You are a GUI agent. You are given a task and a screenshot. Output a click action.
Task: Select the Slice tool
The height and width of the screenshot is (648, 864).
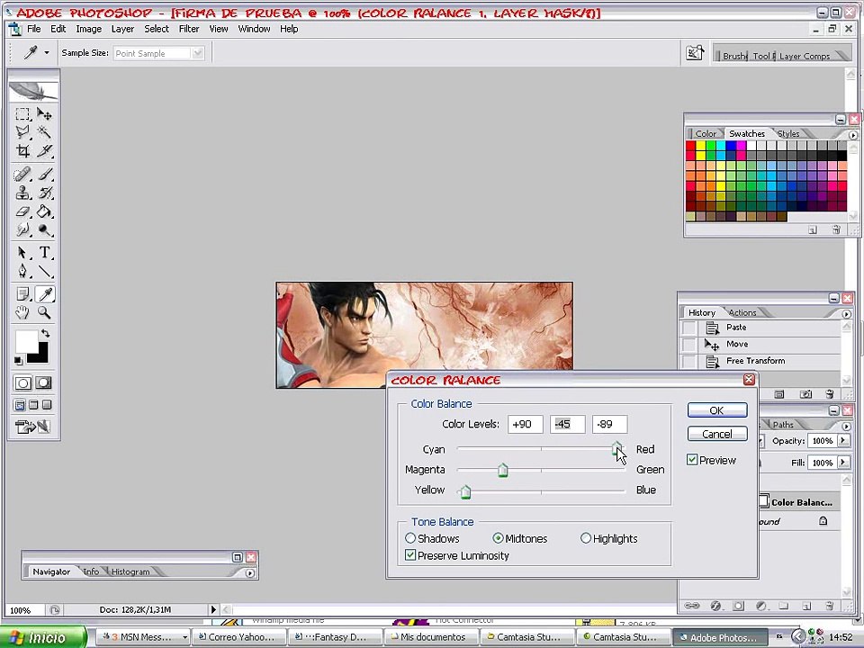(44, 150)
